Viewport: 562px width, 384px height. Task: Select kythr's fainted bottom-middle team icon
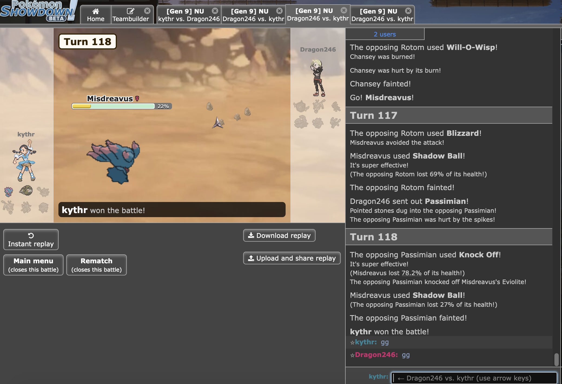point(26,207)
